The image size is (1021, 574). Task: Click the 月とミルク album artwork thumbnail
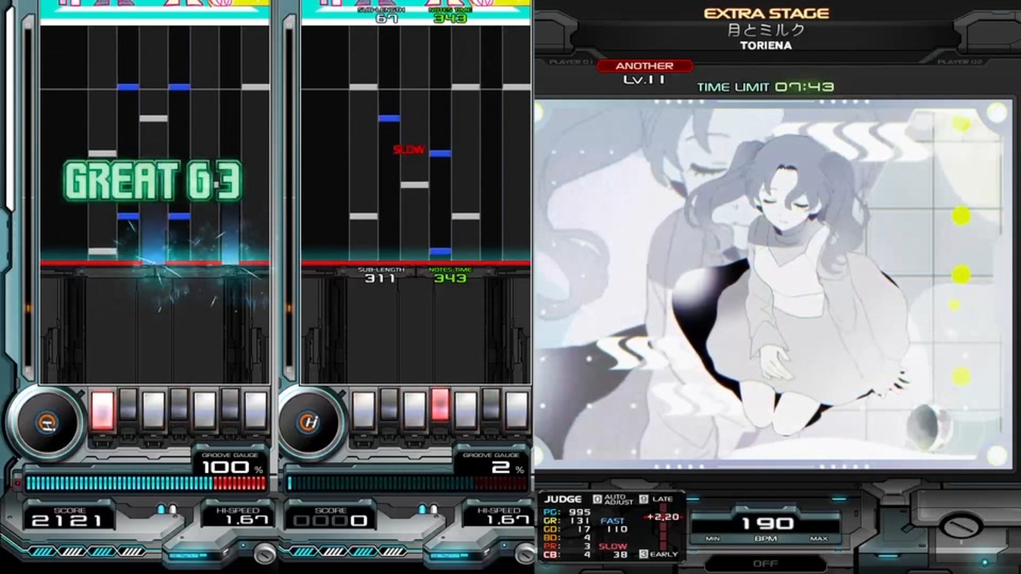click(x=770, y=287)
